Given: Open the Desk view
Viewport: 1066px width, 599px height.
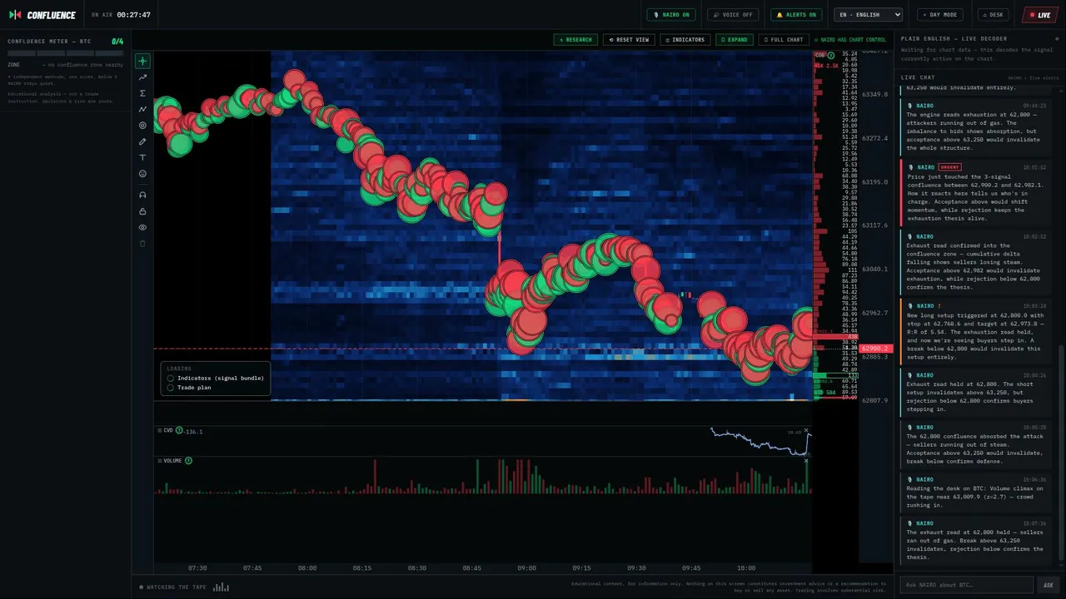Looking at the screenshot, I should [994, 15].
